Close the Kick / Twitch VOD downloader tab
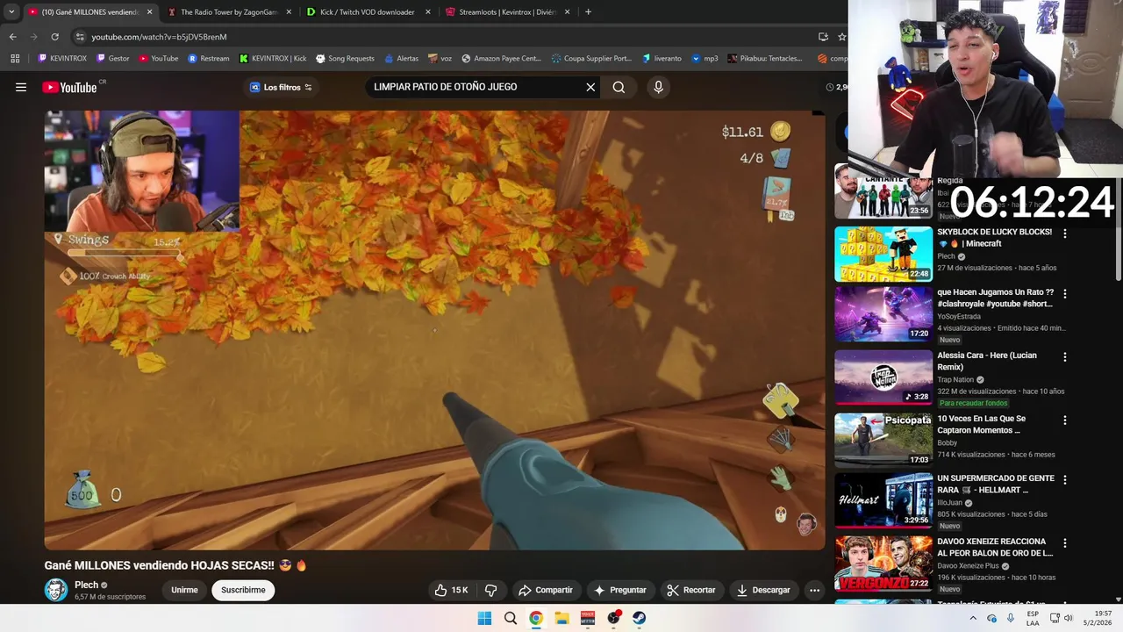1123x632 pixels. [428, 12]
